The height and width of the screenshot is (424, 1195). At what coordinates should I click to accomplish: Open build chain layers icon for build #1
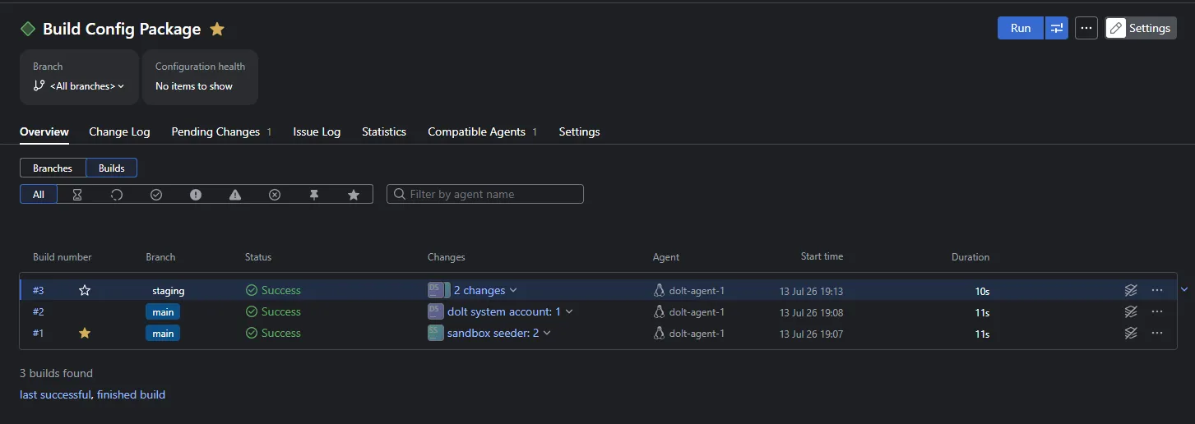tap(1131, 333)
